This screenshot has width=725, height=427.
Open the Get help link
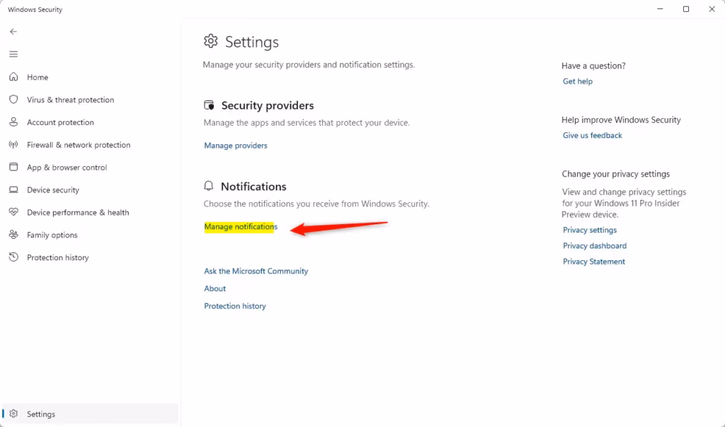coord(578,81)
